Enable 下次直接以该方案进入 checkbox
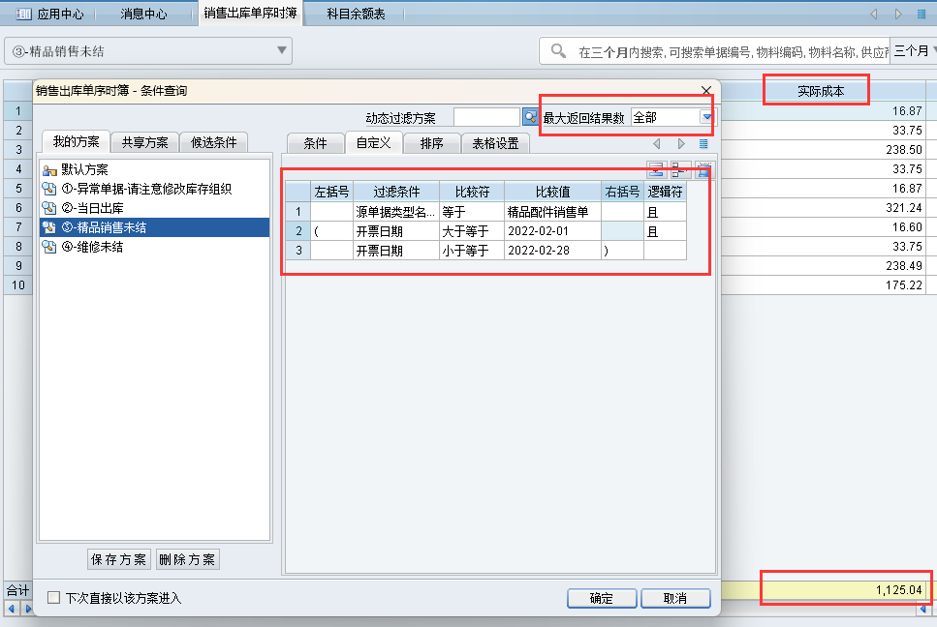Screen dimensions: 937x627 [54, 598]
